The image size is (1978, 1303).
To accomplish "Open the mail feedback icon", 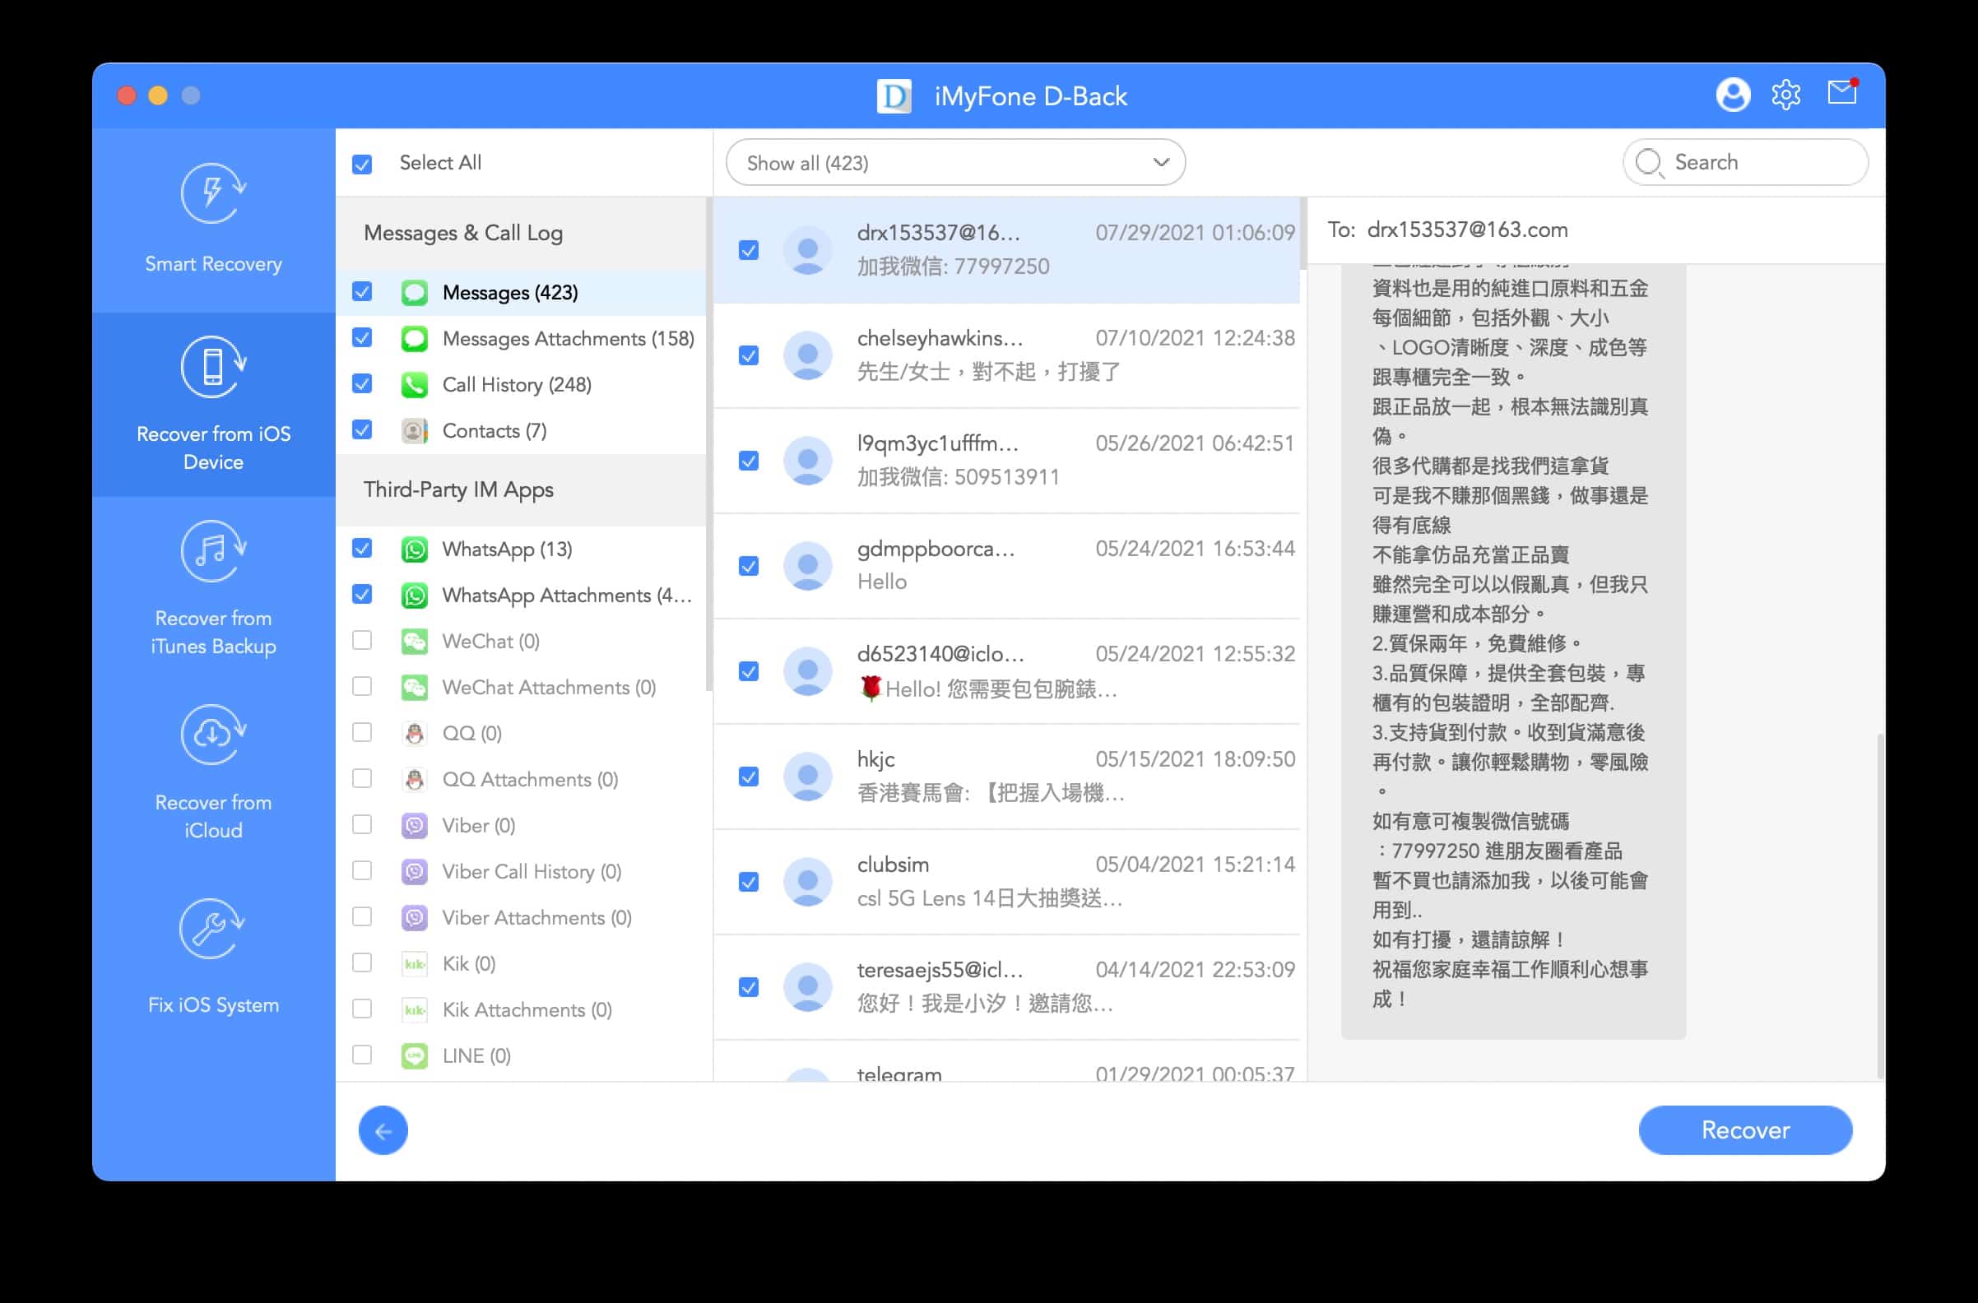I will 1841,92.
